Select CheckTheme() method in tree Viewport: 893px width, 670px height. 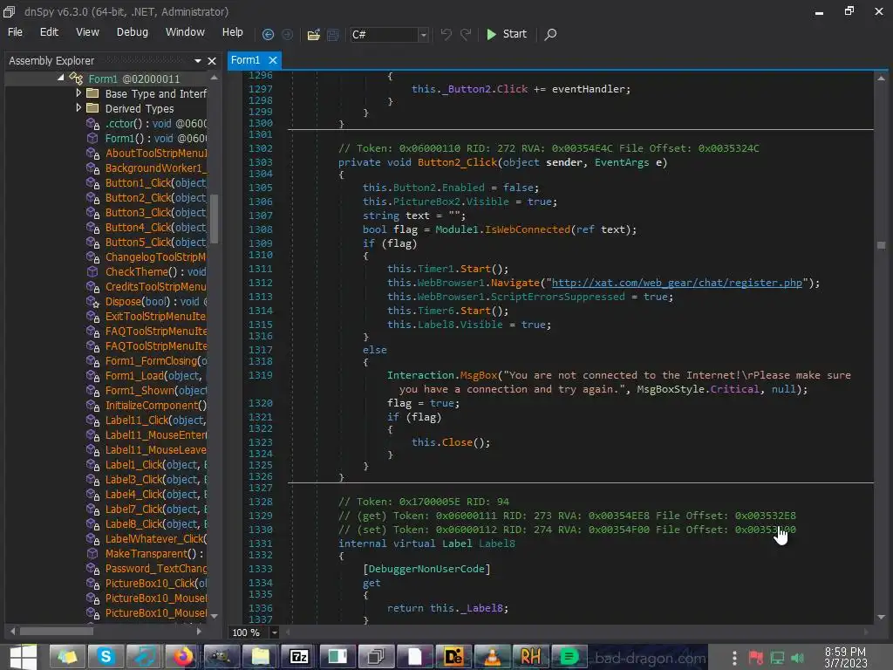point(155,272)
